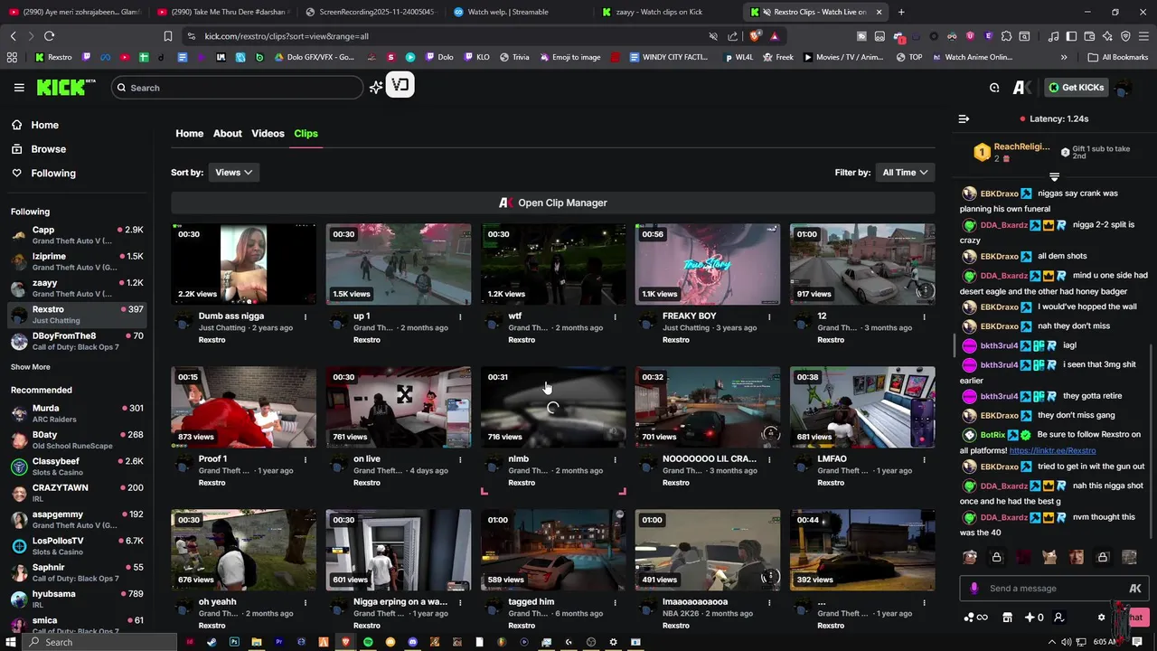
Task: Click Brave Rewards triangle icon
Action: click(775, 36)
